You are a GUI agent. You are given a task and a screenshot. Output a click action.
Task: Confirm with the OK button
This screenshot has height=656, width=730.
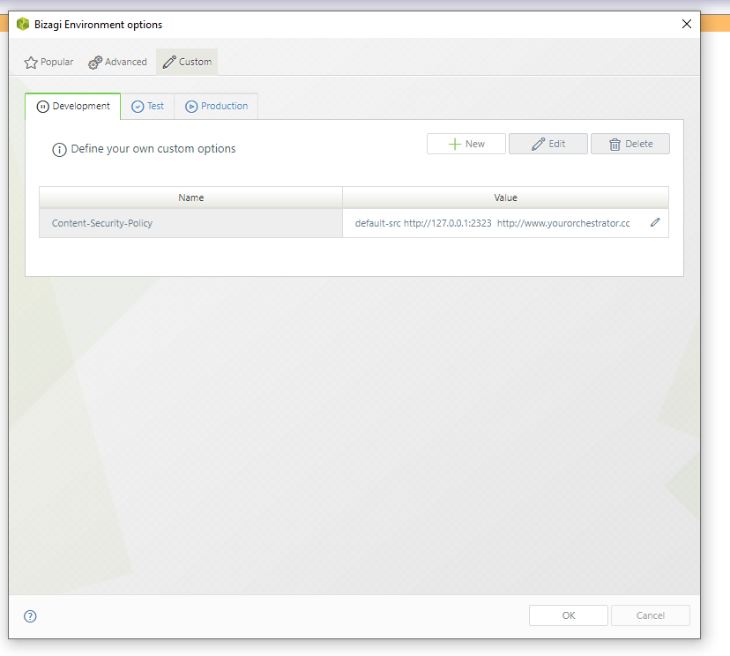click(569, 615)
